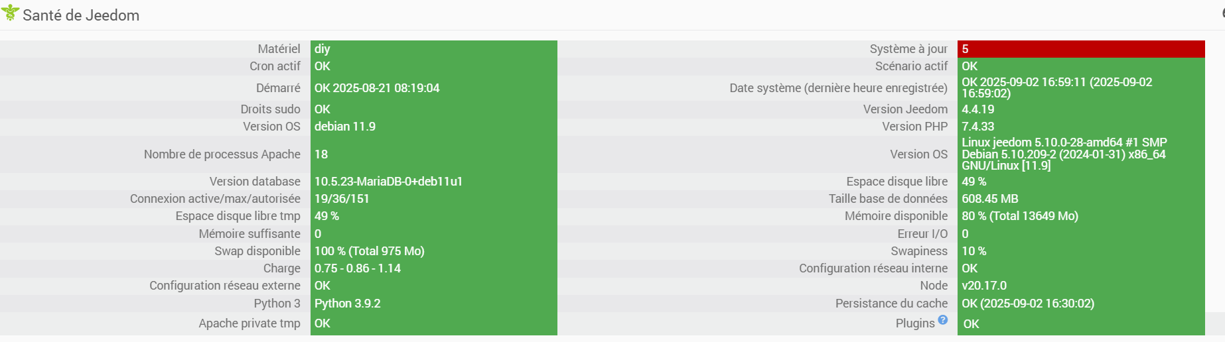
Task: Select the Charge value 0.75 - 0.86 - 1.14
Action: 358,268
